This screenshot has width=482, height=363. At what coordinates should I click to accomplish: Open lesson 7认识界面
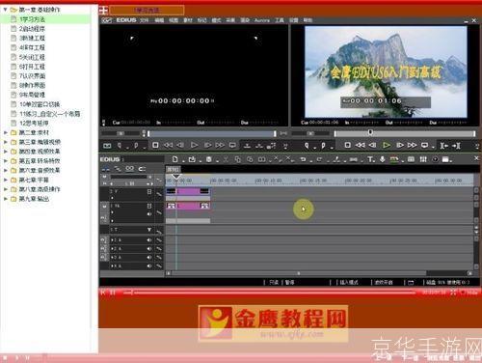point(32,76)
